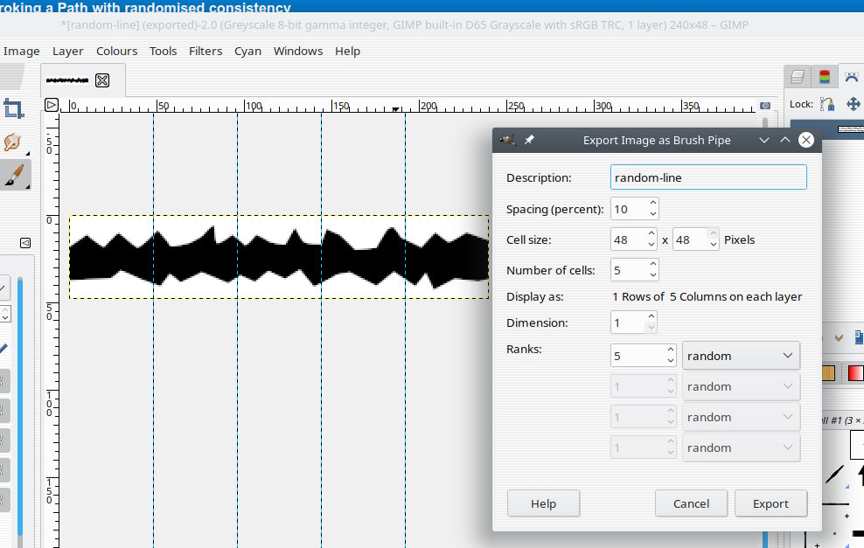Viewport: 864px width, 548px height.
Task: Open the Cyan menu
Action: click(248, 52)
